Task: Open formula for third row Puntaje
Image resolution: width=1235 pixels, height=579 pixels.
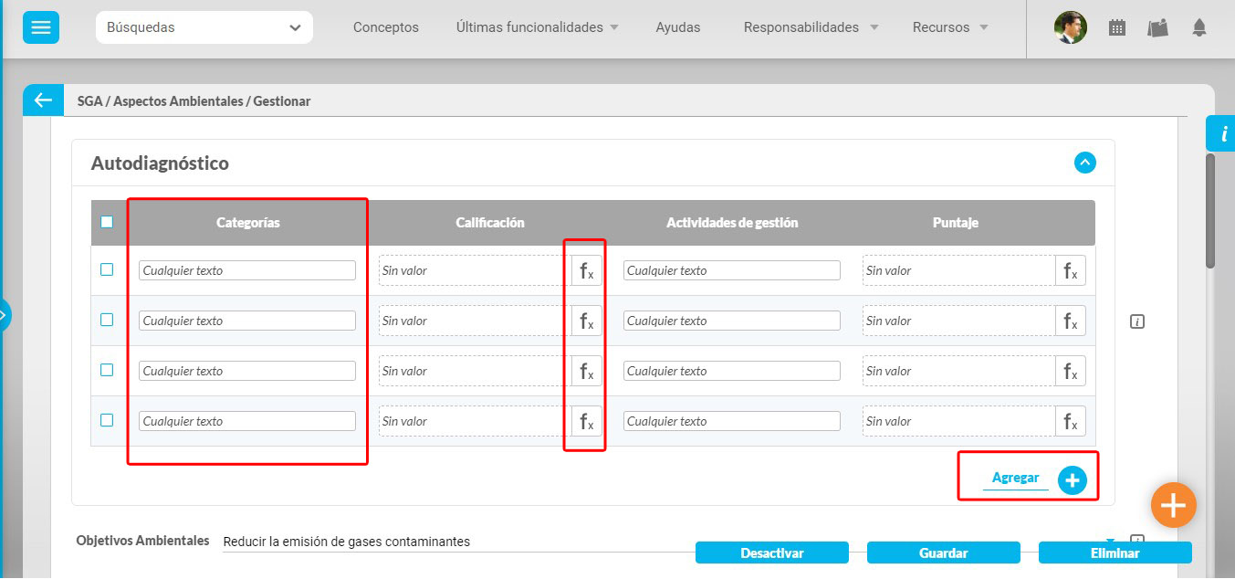Action: click(1071, 371)
